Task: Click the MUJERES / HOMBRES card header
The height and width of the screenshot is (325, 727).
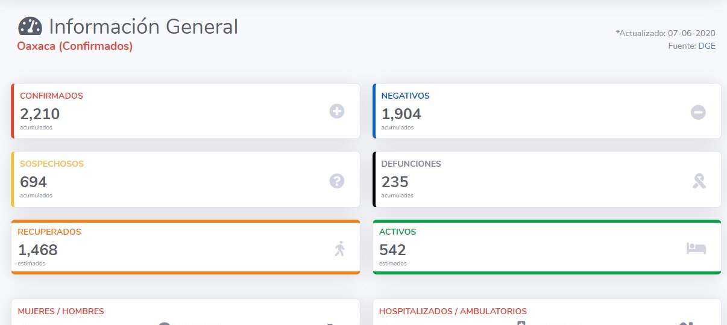Action: (x=61, y=311)
